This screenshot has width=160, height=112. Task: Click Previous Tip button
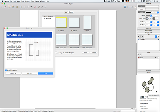[13, 73]
